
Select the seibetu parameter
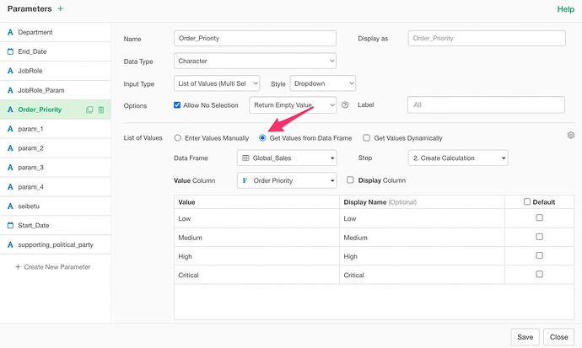pyautogui.click(x=56, y=206)
